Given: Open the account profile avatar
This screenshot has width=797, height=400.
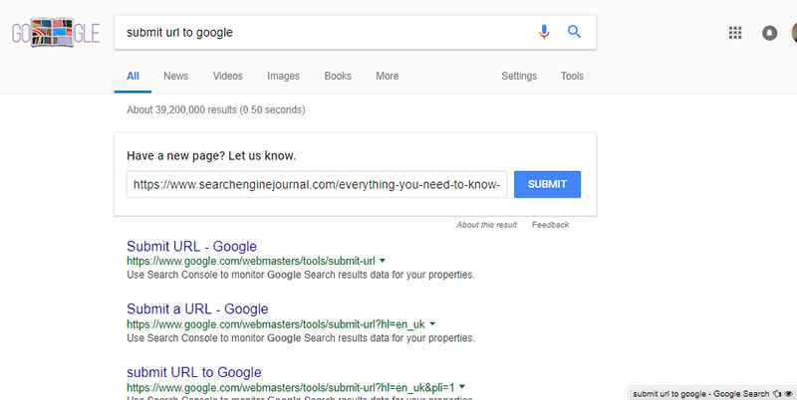Looking at the screenshot, I should (x=794, y=33).
